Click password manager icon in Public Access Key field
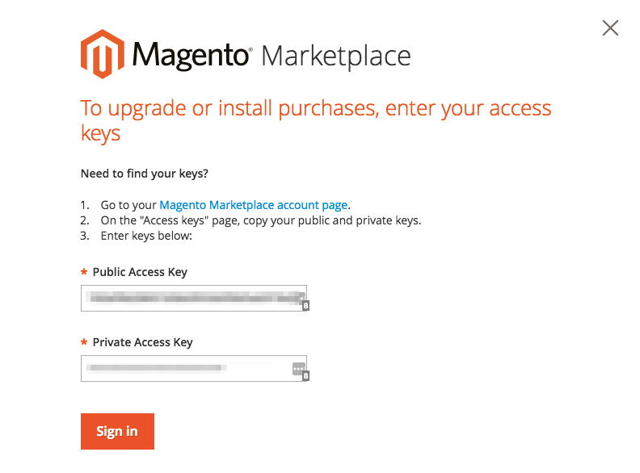Image resolution: width=640 pixels, height=473 pixels. 301,298
